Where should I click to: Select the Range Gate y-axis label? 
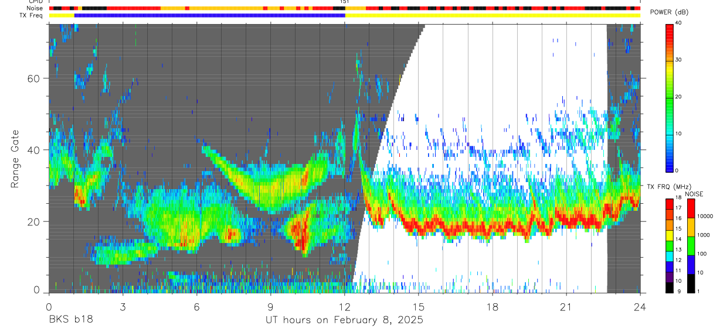15,159
